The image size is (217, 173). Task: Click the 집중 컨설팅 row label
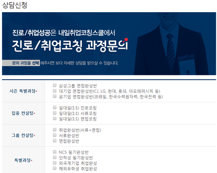(23, 113)
